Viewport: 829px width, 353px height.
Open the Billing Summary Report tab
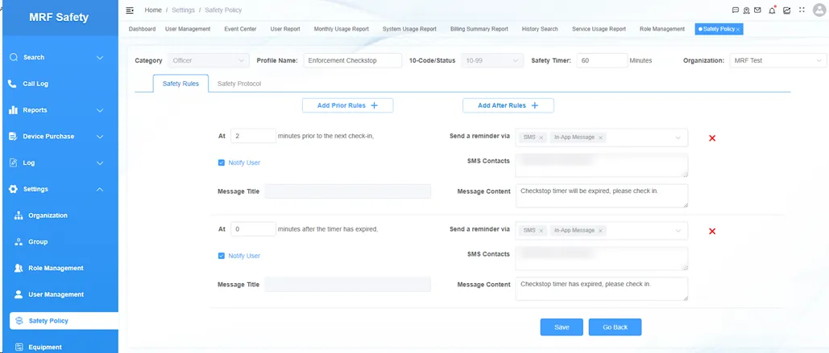click(x=479, y=29)
